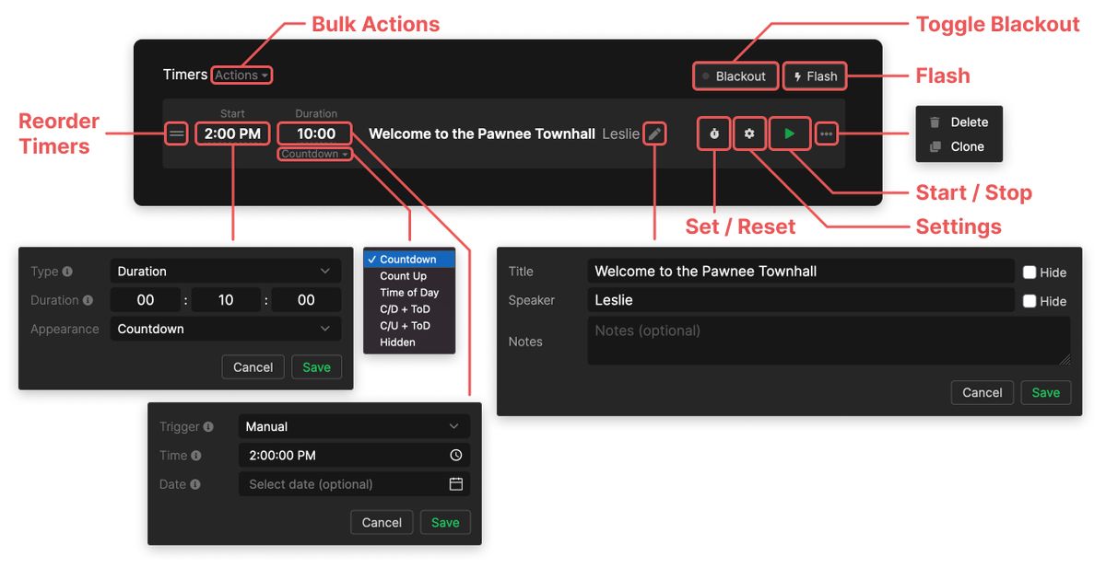Select Time of Day from appearance list
This screenshot has height=568, width=1106.
click(x=409, y=293)
